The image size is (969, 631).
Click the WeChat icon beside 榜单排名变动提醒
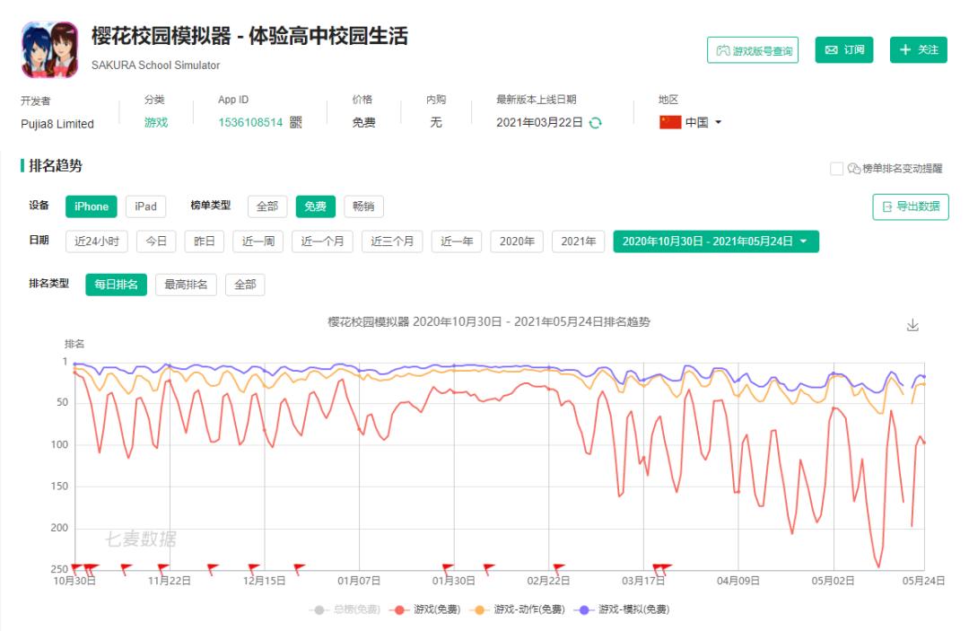pyautogui.click(x=854, y=169)
